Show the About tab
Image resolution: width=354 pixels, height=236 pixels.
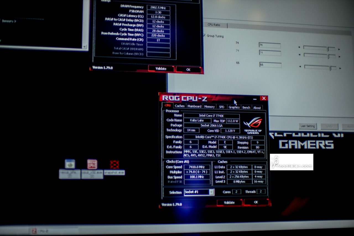point(257,108)
